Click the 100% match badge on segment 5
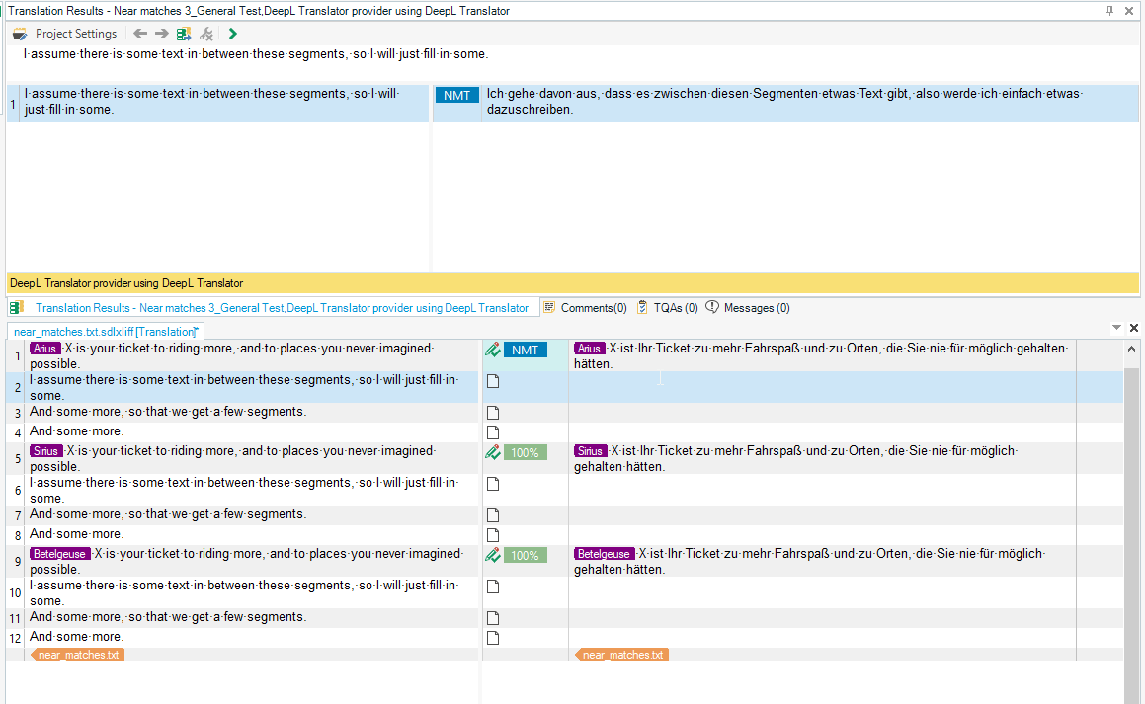Screen dimensions: 1145x704 pyautogui.click(x=525, y=452)
